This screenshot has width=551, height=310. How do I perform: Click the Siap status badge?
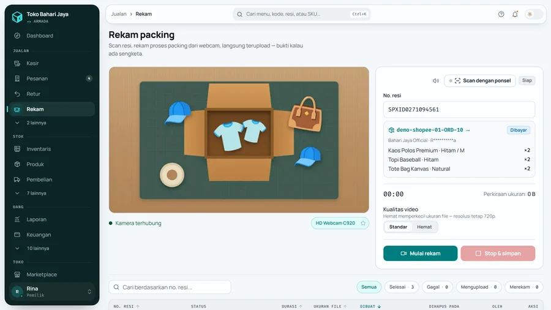[527, 80]
